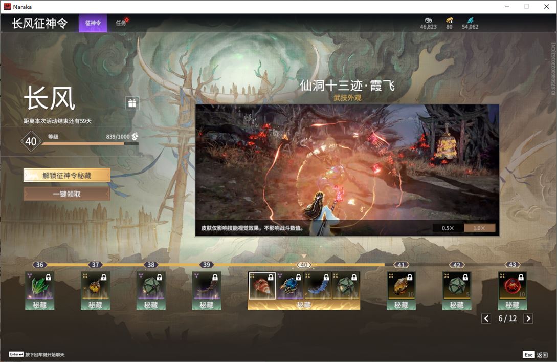557x362 pixels.
Task: Select the highlighted red-white 霞飞 reward at level 40
Action: [262, 286]
